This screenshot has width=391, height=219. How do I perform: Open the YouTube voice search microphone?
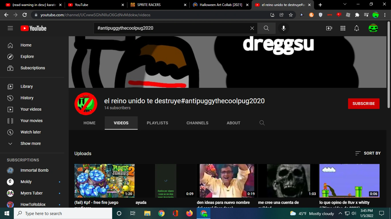[284, 28]
